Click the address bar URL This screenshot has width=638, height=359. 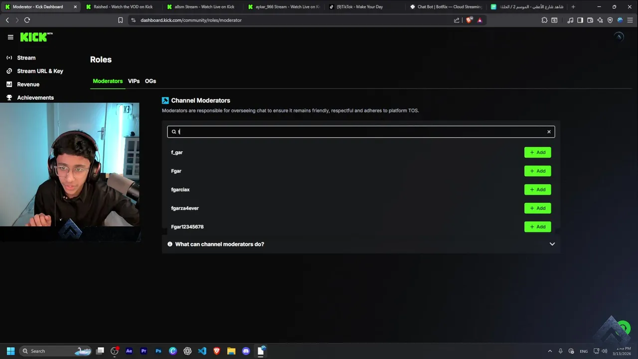(x=191, y=20)
